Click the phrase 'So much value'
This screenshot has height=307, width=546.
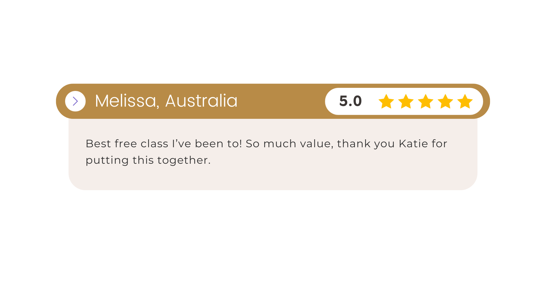[x=289, y=144]
